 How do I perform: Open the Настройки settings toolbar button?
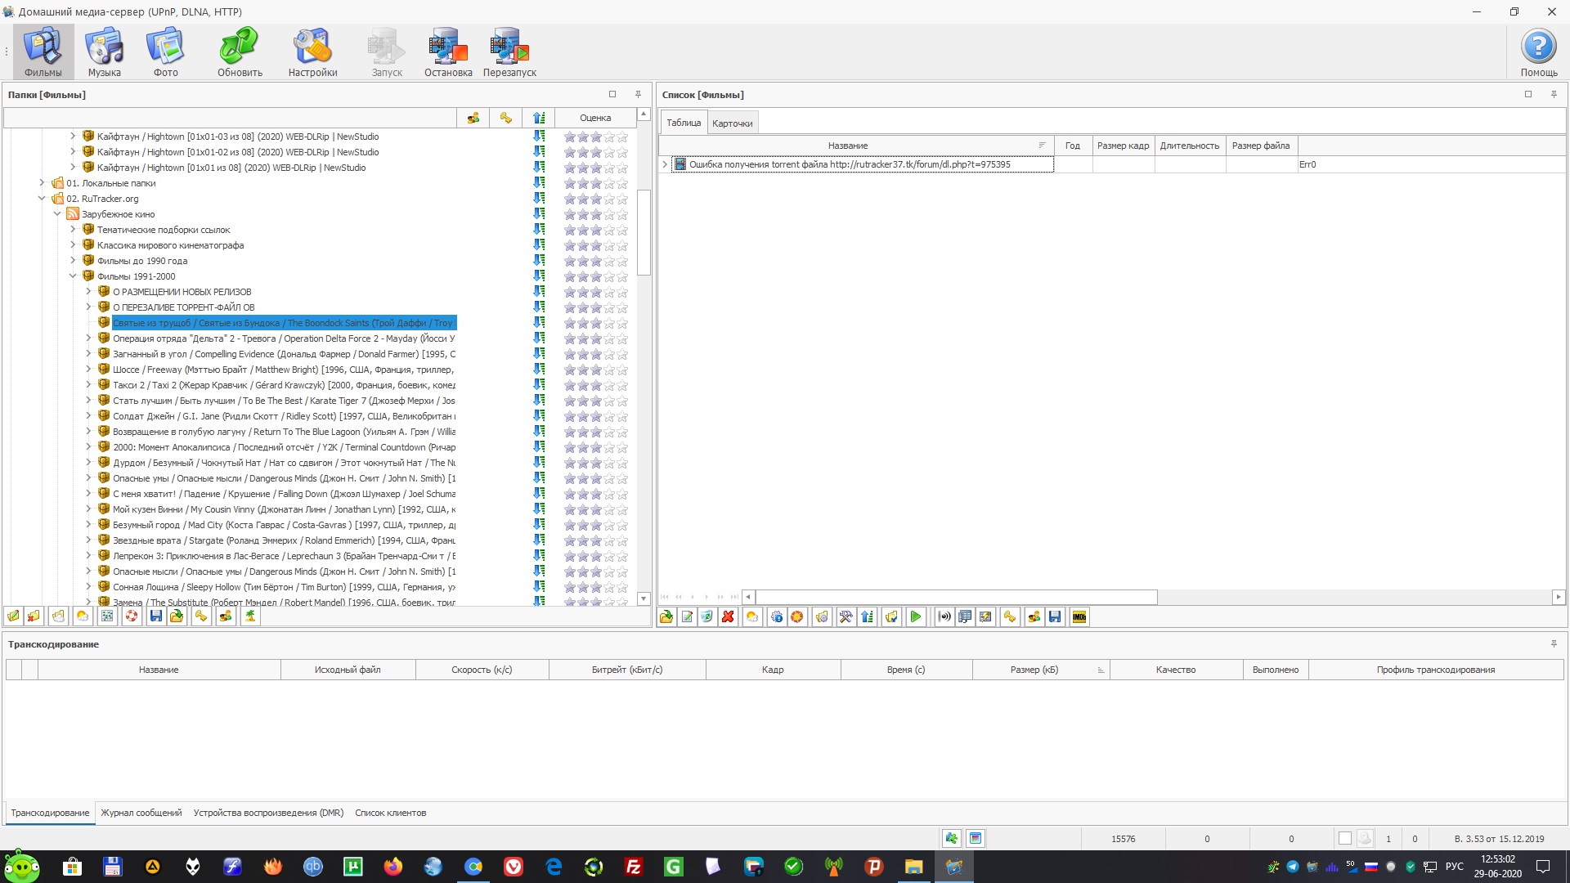pyautogui.click(x=312, y=47)
